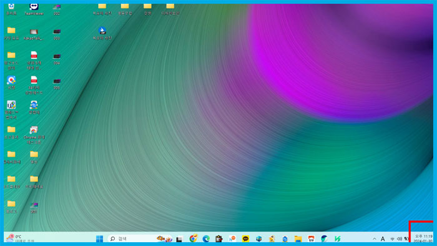Open the clock and date in the taskbar

(x=423, y=239)
